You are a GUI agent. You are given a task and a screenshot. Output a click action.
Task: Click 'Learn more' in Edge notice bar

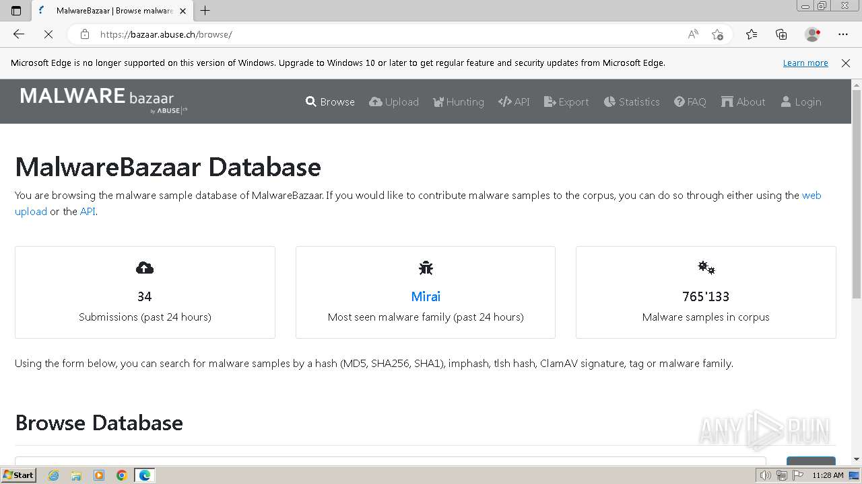tap(805, 63)
